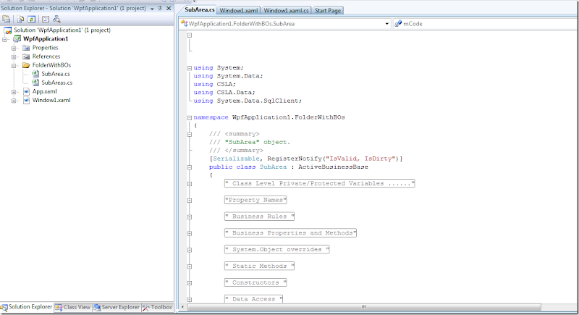Collapse the FolderWithBOs folder
Viewport: 579px width, 315px height.
point(14,65)
